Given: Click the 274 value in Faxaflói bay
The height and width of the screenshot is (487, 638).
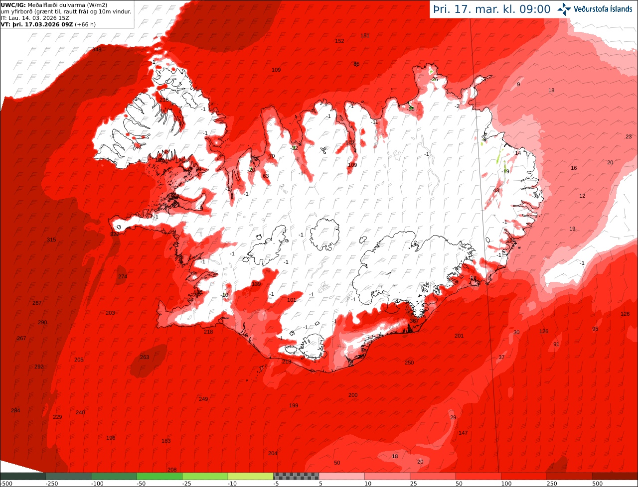Looking at the screenshot, I should tap(123, 276).
